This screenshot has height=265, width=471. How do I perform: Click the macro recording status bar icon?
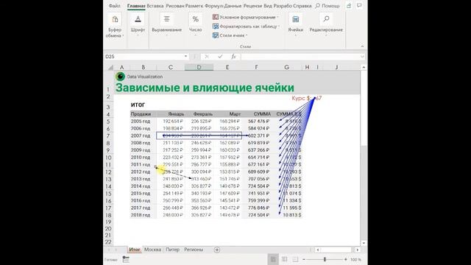click(x=126, y=259)
